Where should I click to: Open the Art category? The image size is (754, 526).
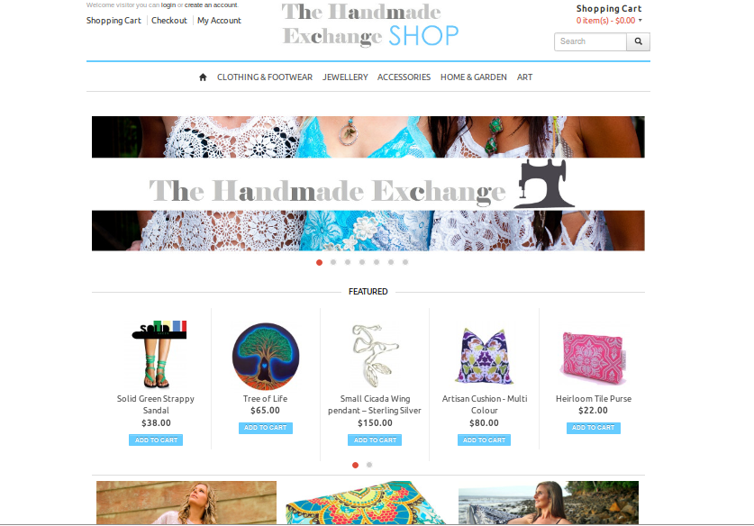(x=524, y=77)
